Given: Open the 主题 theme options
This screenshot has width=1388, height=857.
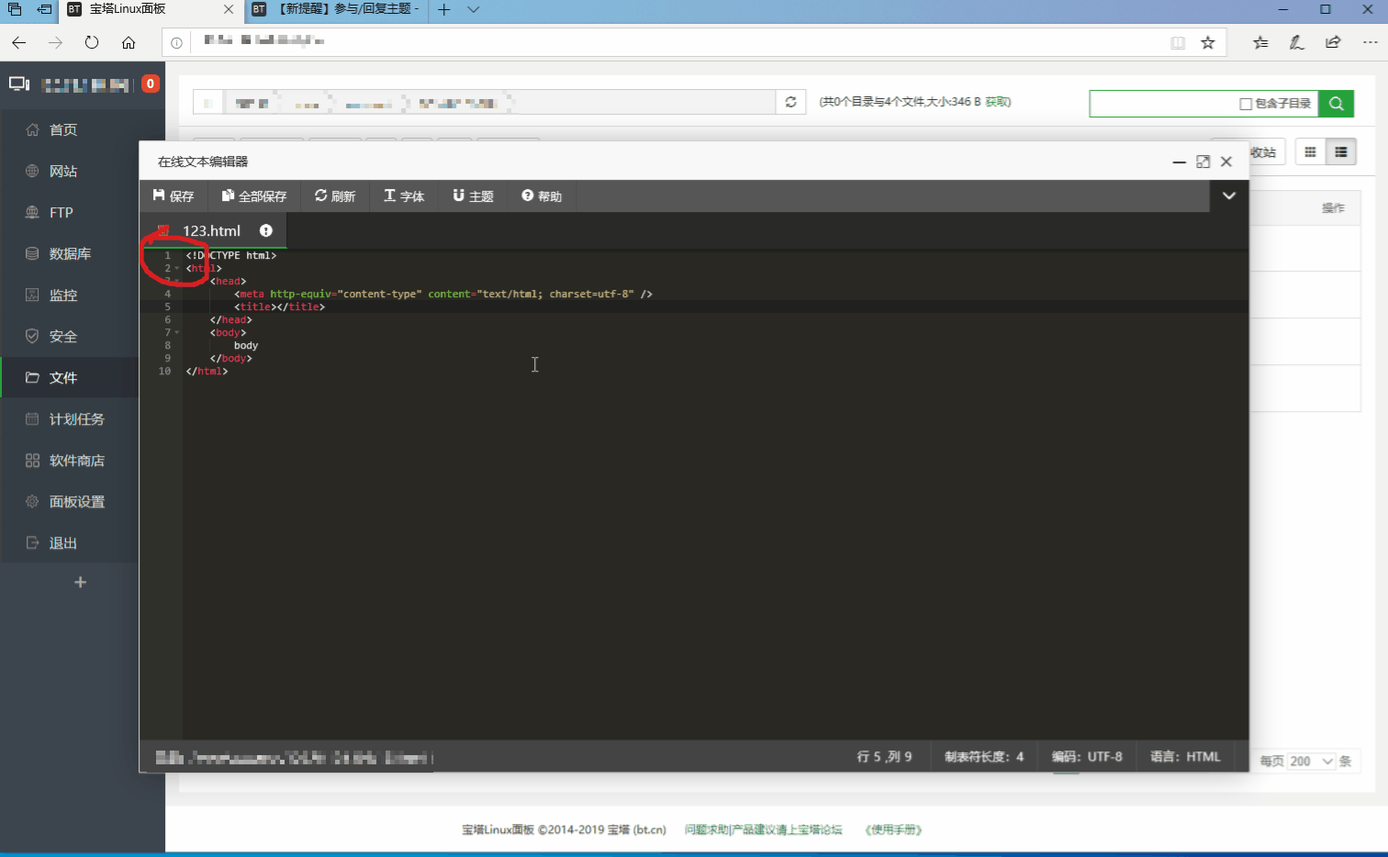Looking at the screenshot, I should point(474,195).
